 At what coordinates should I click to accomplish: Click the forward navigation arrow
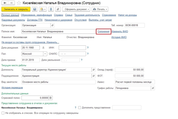pos(11,3)
